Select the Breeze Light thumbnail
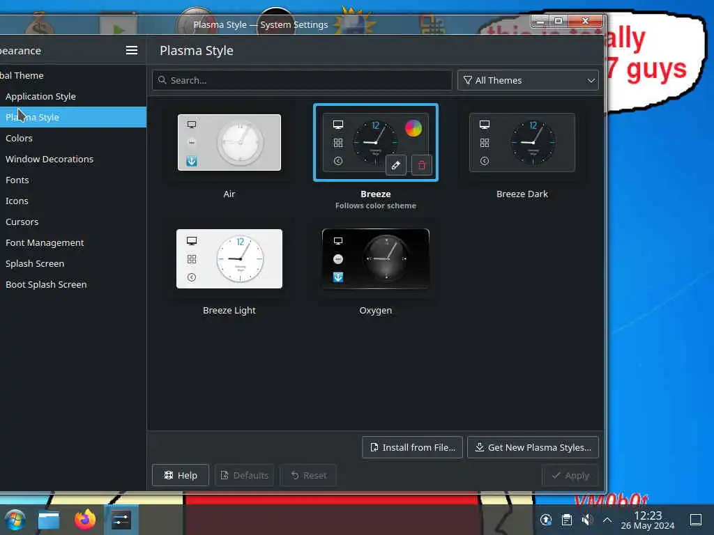The image size is (714, 535). click(x=229, y=258)
